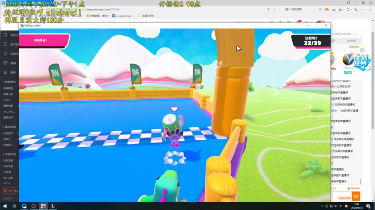This screenshot has width=375, height=210.
Task: Open the blue browser icon on taskbar
Action: (x=24, y=206)
